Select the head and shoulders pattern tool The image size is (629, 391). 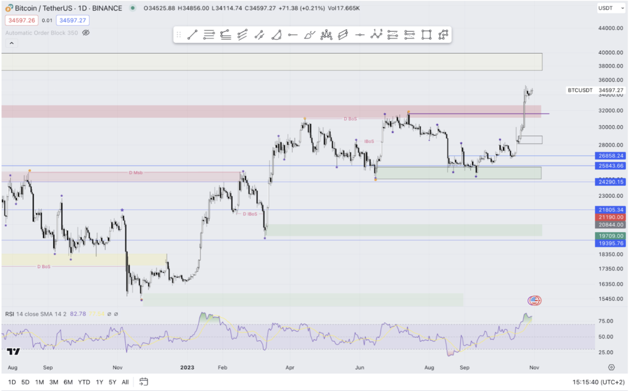click(326, 35)
